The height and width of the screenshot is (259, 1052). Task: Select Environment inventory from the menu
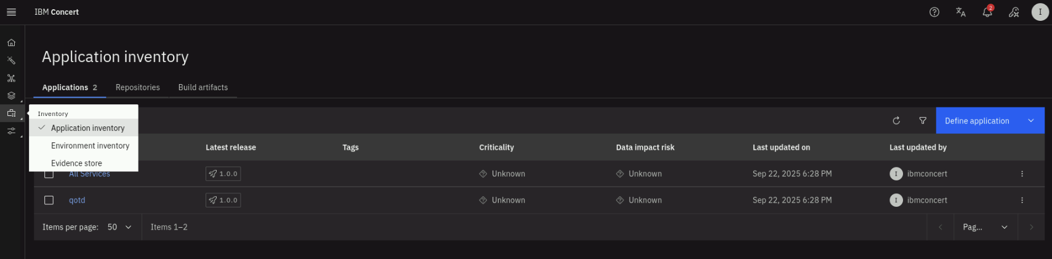90,145
